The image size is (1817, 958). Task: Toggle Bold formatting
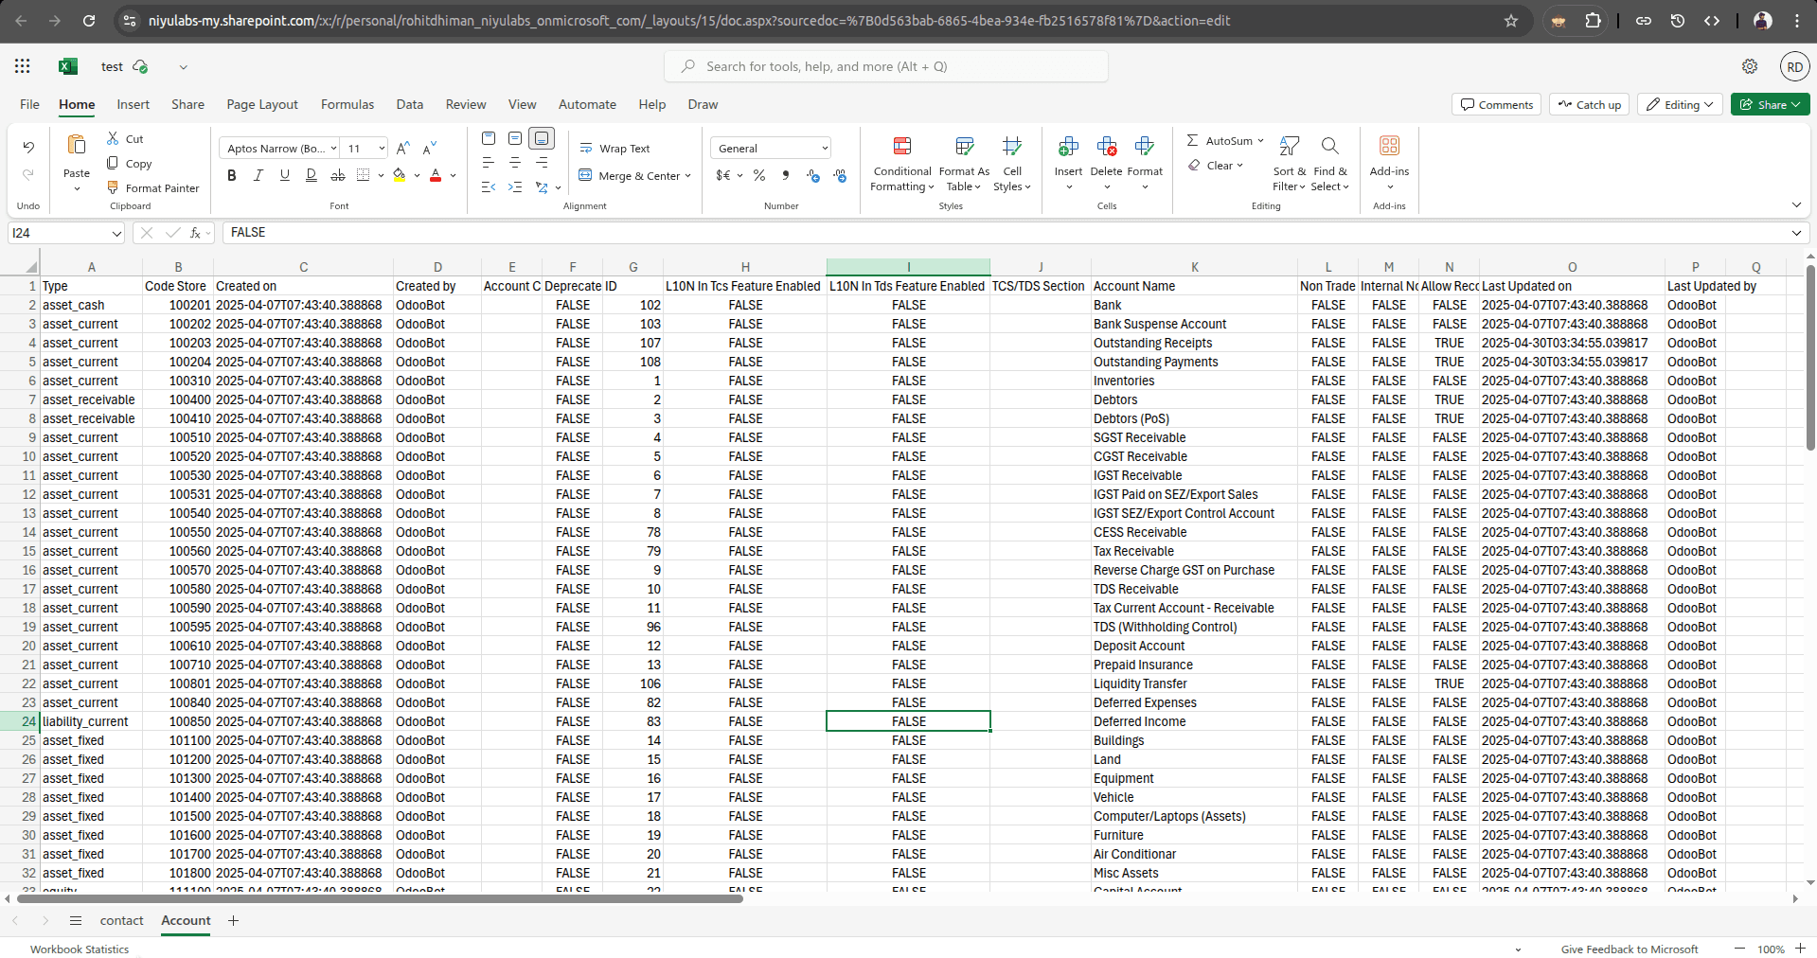(x=232, y=175)
